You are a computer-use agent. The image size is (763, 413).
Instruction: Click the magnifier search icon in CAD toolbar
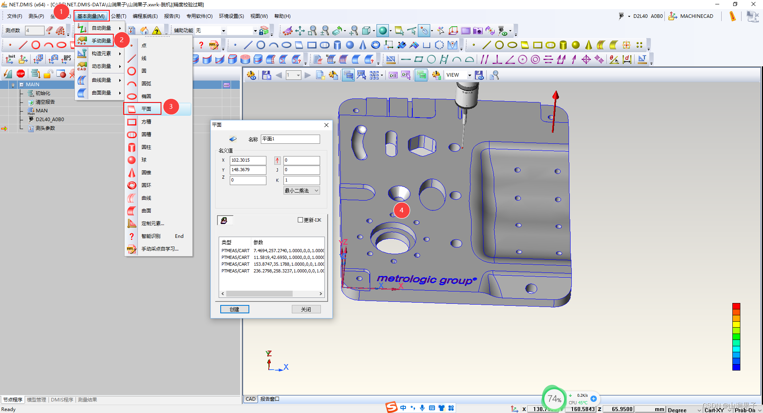coord(494,75)
